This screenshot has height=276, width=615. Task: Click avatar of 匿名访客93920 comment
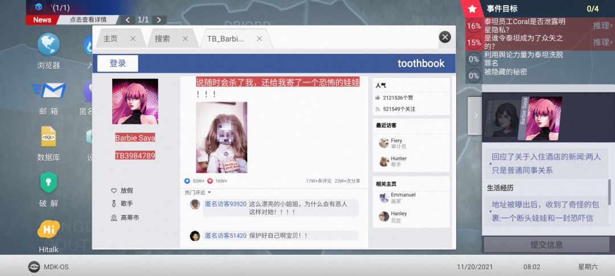click(195, 204)
